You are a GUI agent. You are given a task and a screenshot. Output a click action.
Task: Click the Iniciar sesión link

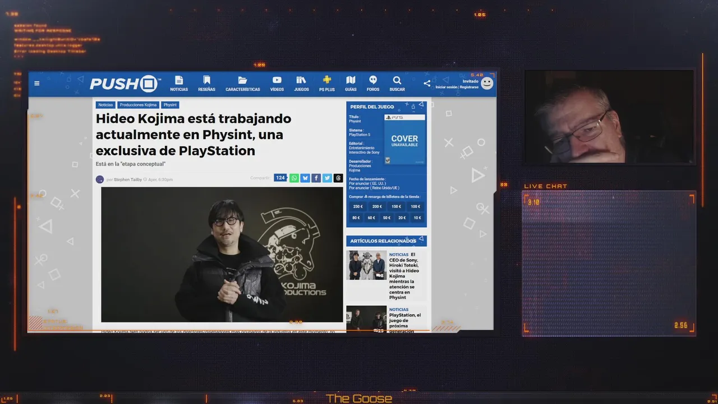click(x=447, y=87)
